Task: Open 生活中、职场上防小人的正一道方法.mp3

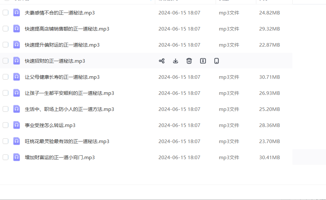Action: tap(69, 109)
